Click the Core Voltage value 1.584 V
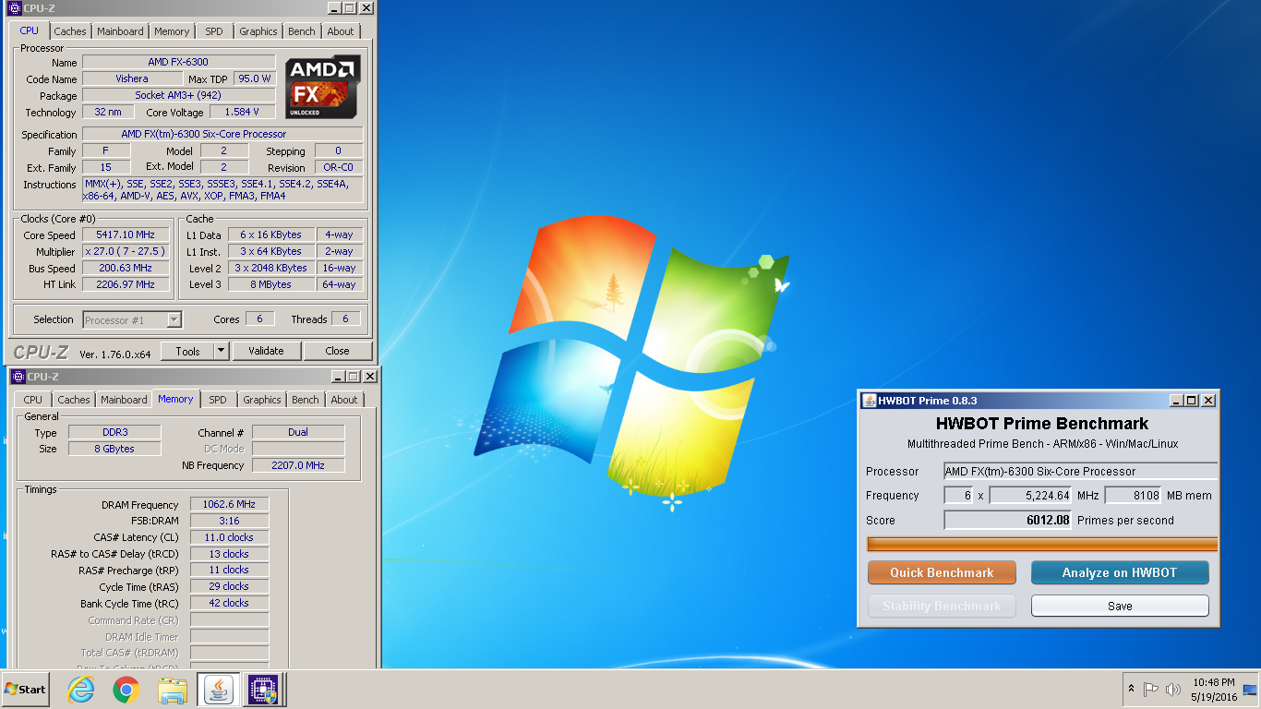 [x=243, y=113]
